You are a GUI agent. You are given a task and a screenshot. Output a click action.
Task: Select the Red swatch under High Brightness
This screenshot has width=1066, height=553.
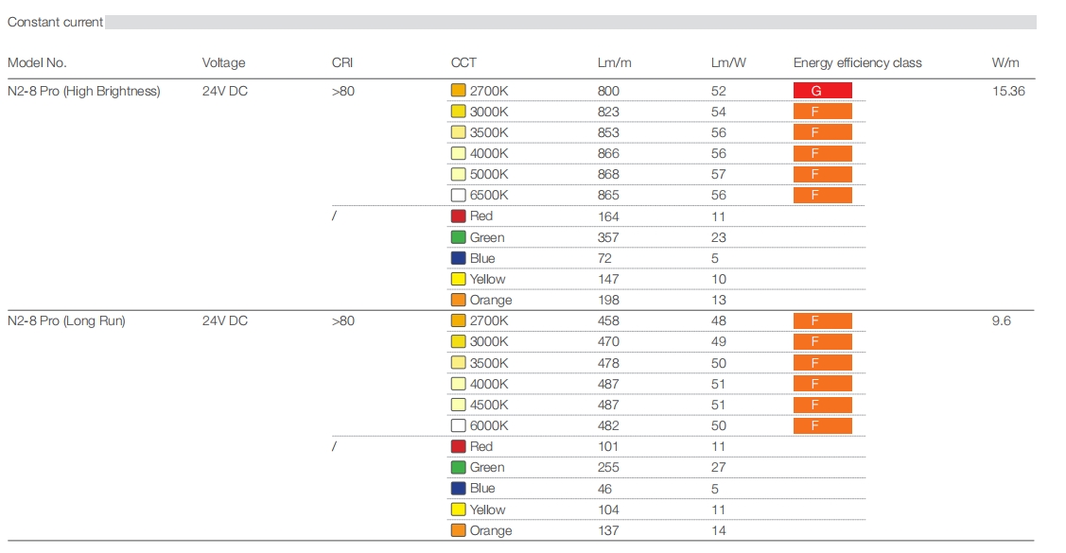(459, 216)
